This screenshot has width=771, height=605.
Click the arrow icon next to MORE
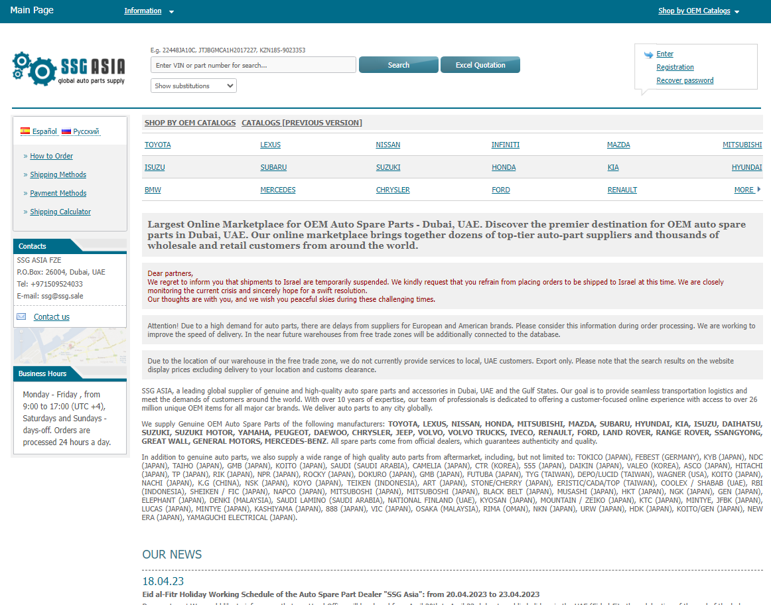758,189
